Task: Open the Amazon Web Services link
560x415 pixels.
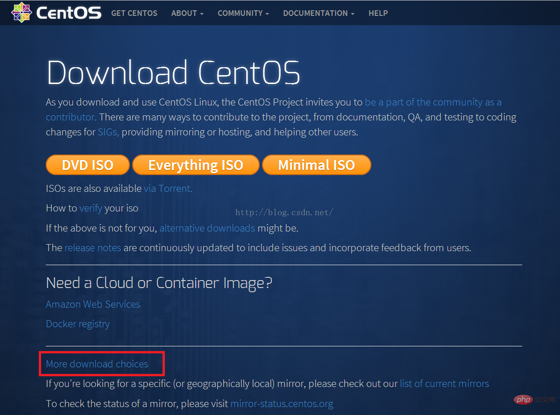Action: coord(93,304)
